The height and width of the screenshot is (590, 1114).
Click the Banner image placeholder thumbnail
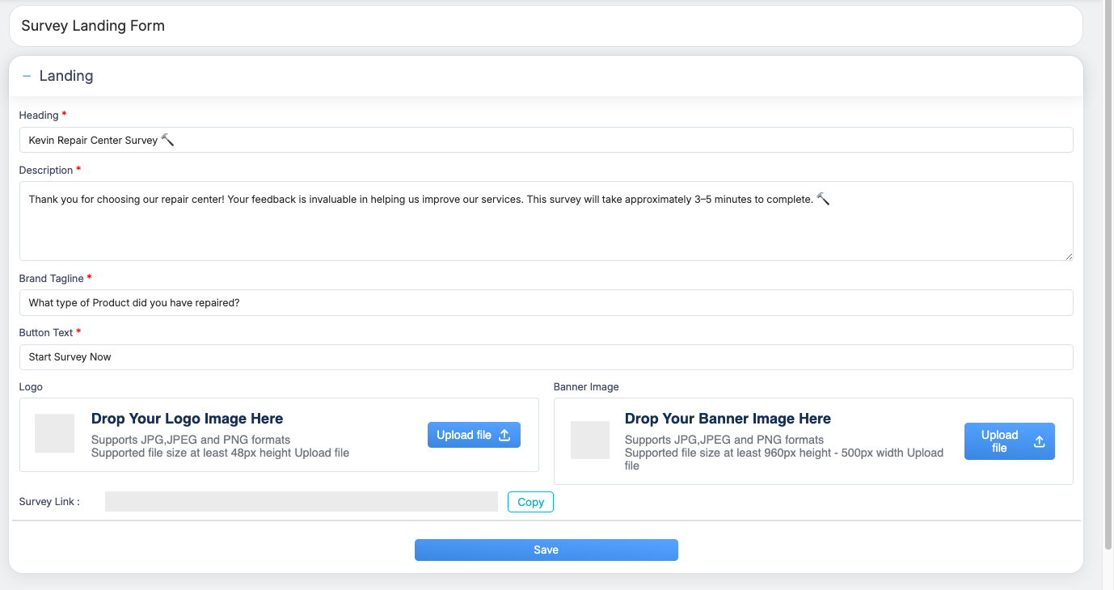pos(590,440)
